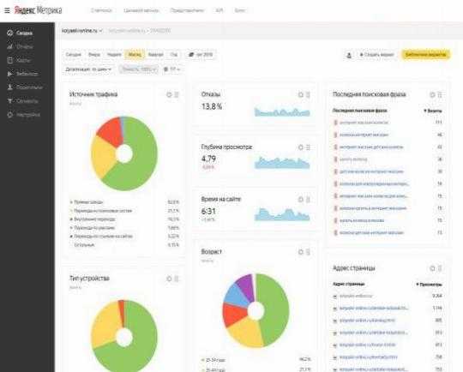This screenshot has width=463, height=372.
Task: Open the Точность 100% dropdown
Action: pos(139,69)
